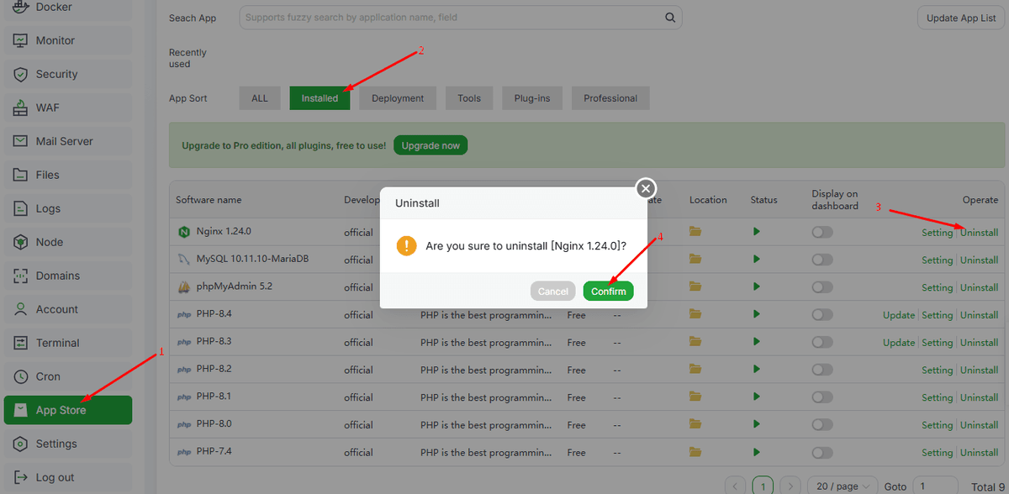The width and height of the screenshot is (1009, 494).
Task: Click the PHP-7.4 folder location icon
Action: [695, 452]
